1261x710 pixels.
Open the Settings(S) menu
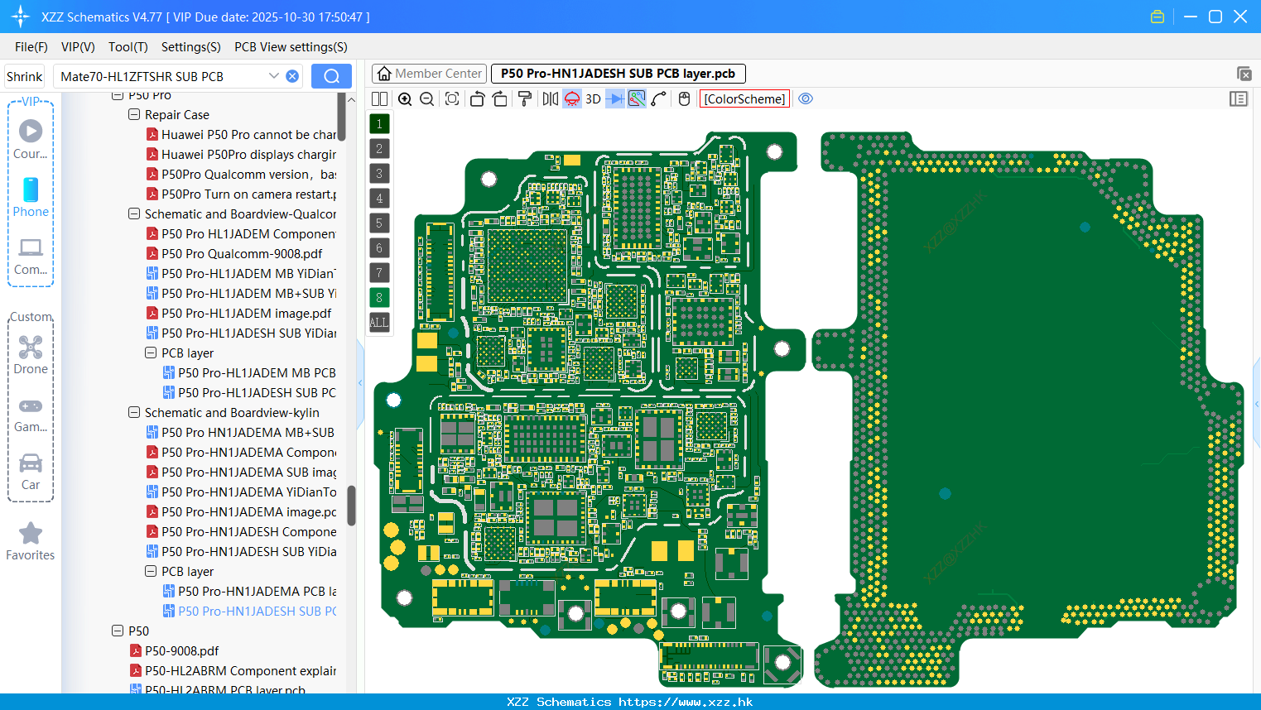pos(191,47)
